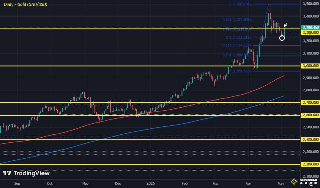Click the current price label 3,308.460
The height and width of the screenshot is (188, 320).
pos(310,28)
